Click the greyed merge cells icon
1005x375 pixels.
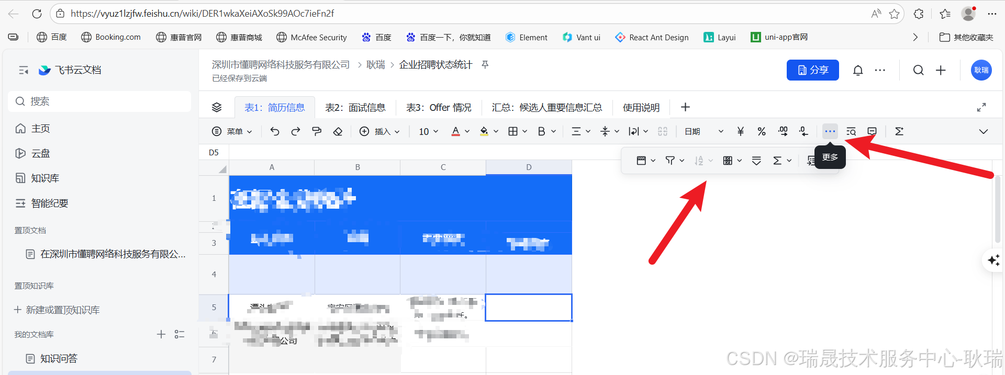(x=663, y=131)
